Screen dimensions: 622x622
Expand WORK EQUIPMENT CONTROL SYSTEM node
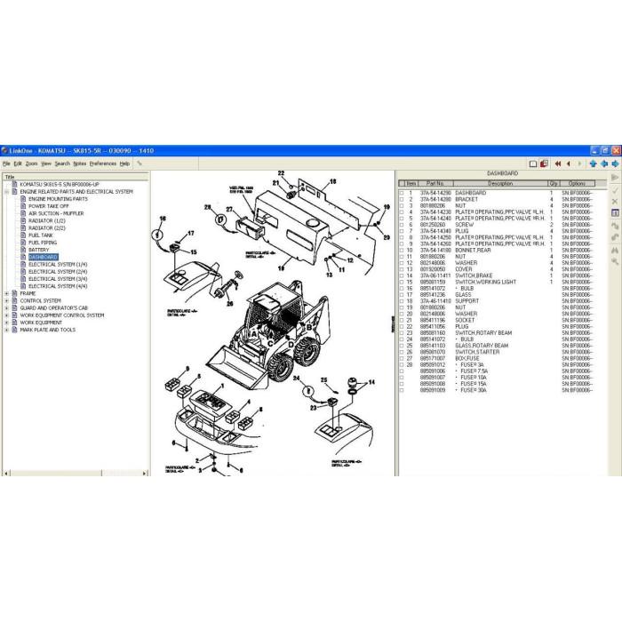click(7, 315)
